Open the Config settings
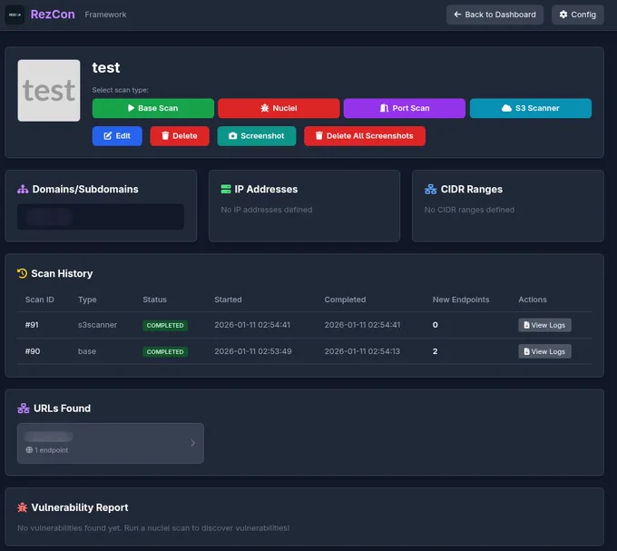This screenshot has height=551, width=617. (x=577, y=15)
